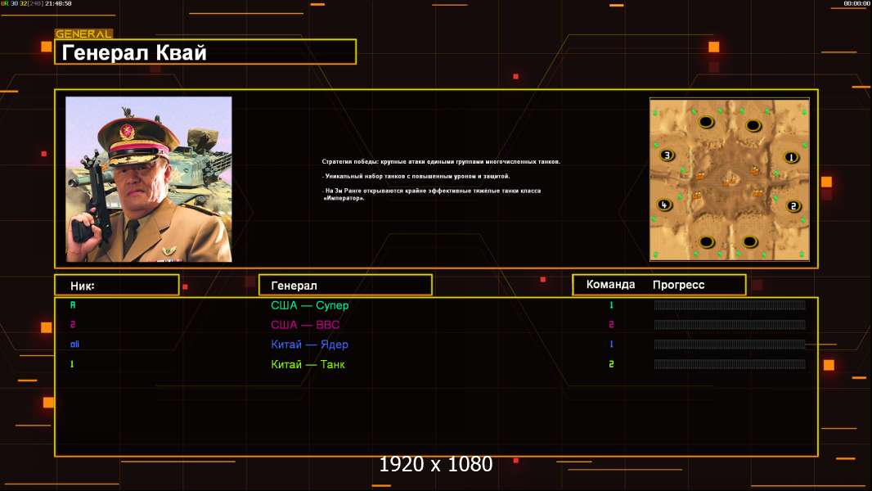Click start position 1 on the minimap
The height and width of the screenshot is (491, 872).
791,157
